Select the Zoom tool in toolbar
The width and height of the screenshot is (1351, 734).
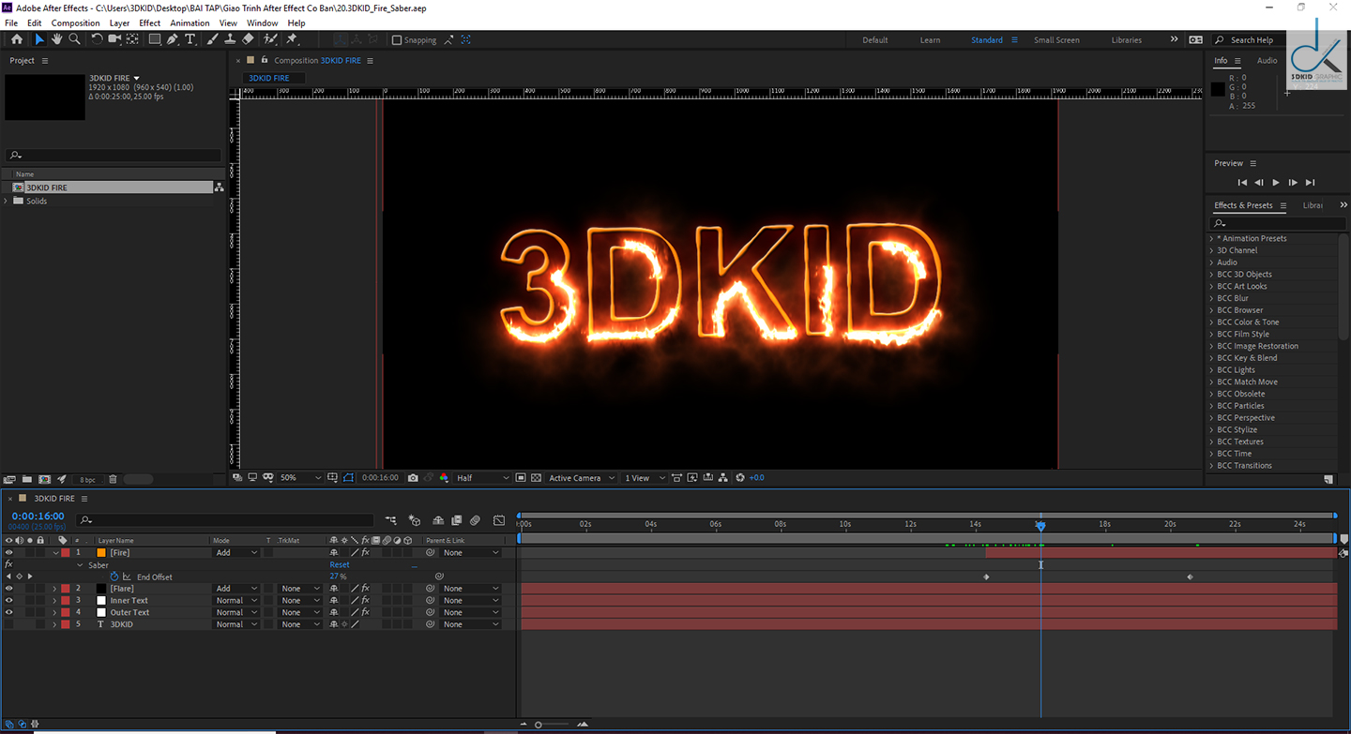[75, 38]
